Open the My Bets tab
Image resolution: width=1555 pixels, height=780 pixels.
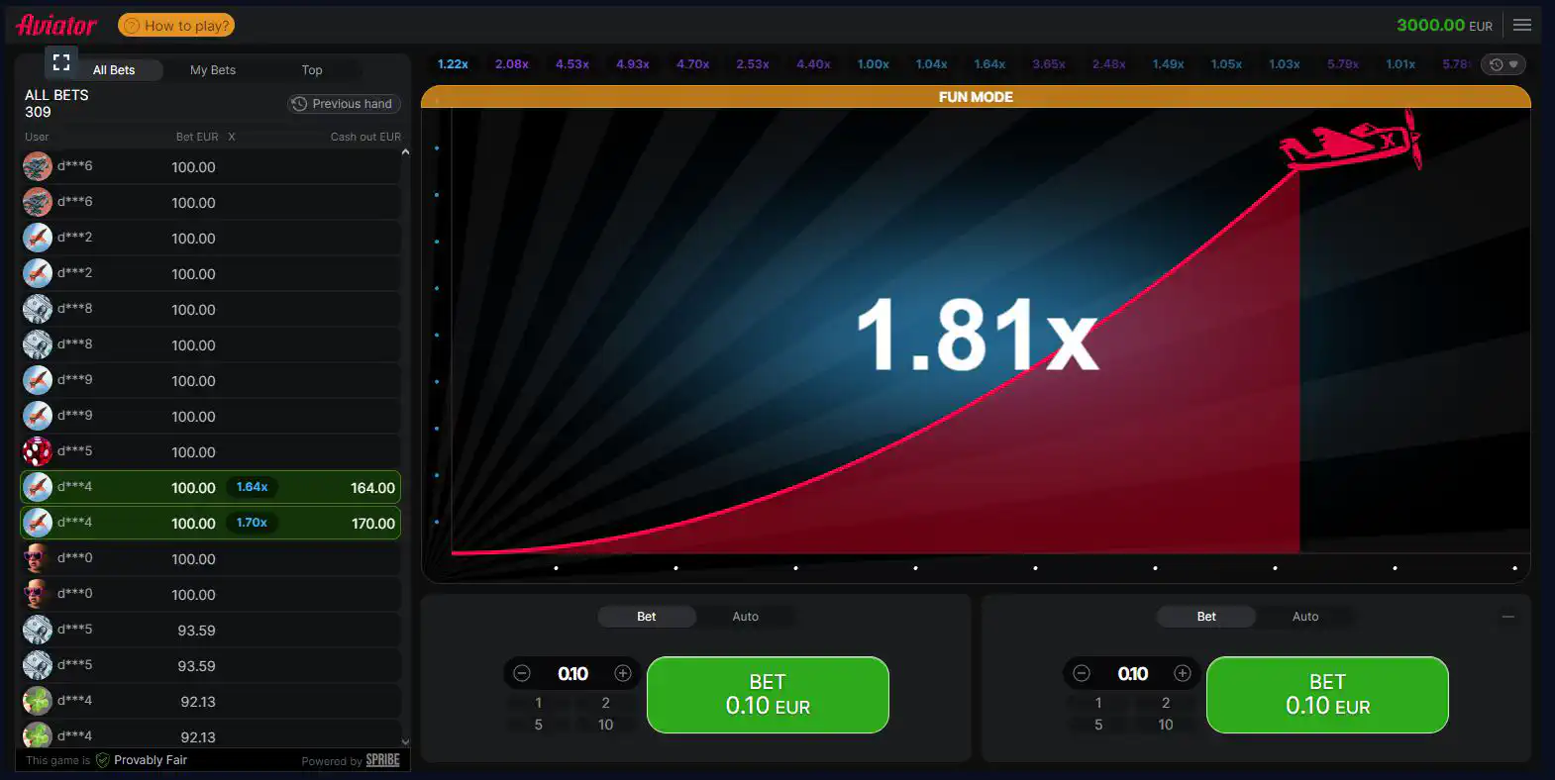coord(213,70)
